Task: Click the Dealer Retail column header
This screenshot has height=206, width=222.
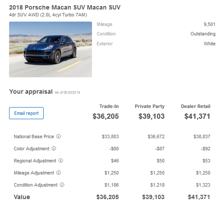Action: 196,106
